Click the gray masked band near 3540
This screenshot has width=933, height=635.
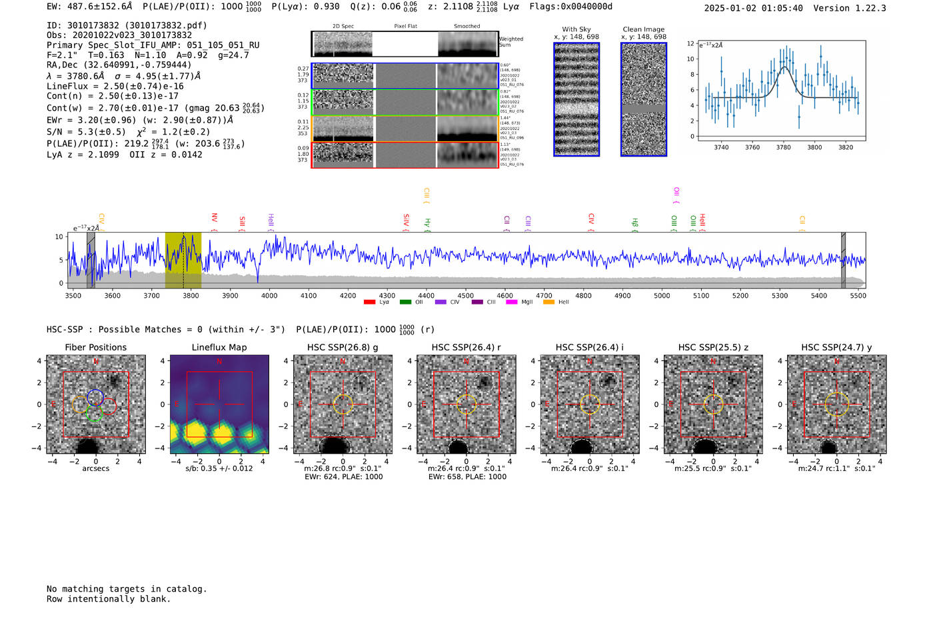(91, 261)
